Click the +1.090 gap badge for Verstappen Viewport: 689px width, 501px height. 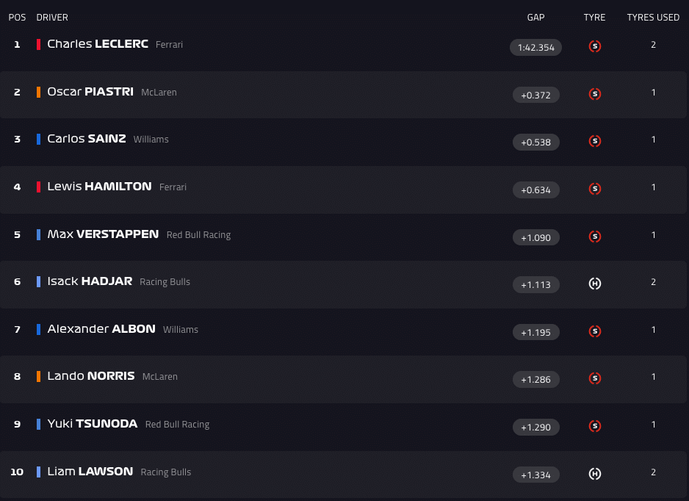tap(535, 237)
